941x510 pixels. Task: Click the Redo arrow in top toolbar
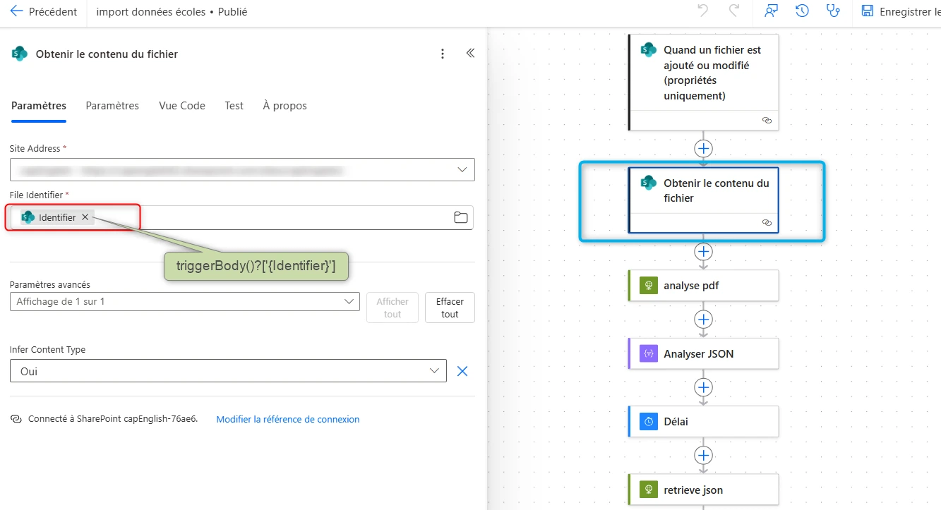click(x=734, y=11)
